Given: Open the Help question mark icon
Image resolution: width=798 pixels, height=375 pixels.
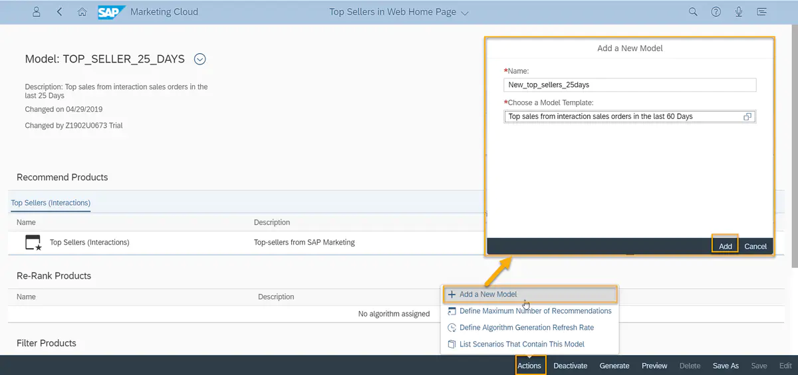Looking at the screenshot, I should 716,12.
